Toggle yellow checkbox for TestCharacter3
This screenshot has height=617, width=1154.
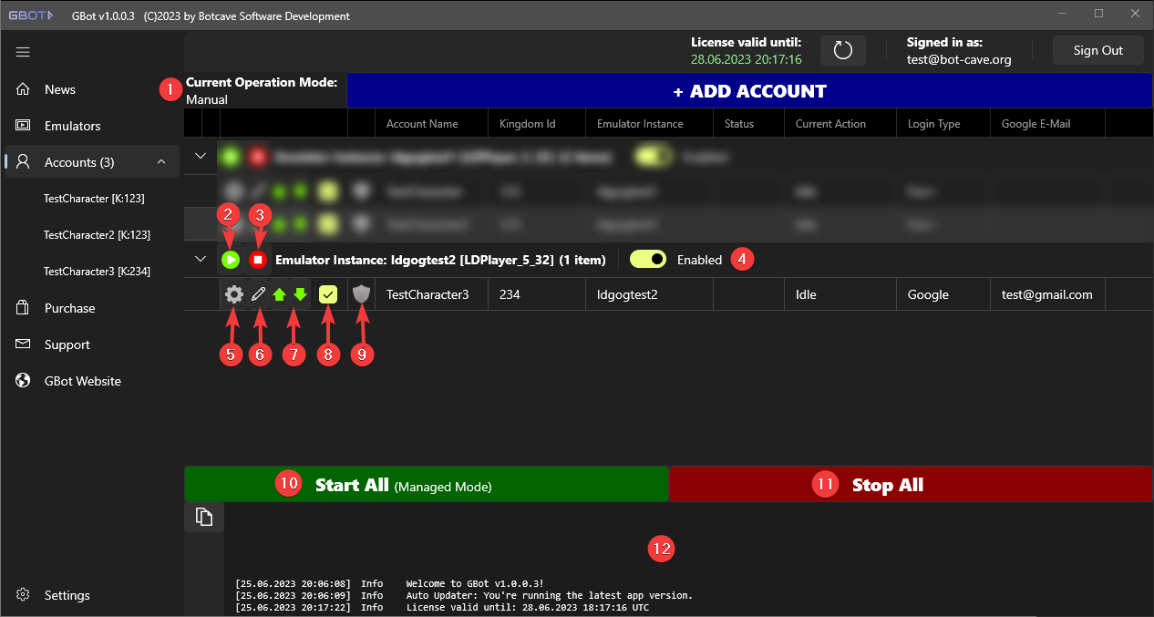click(x=328, y=294)
